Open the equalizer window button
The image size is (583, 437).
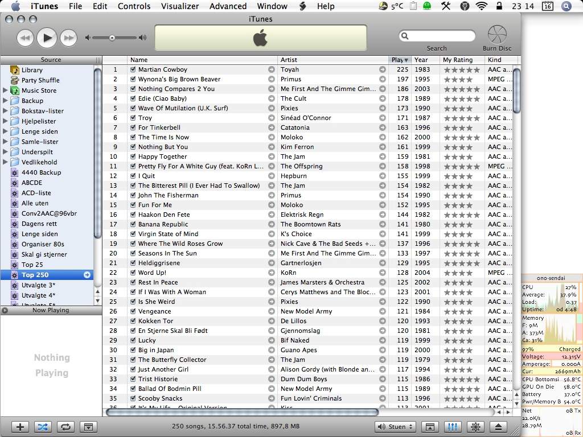tap(453, 427)
